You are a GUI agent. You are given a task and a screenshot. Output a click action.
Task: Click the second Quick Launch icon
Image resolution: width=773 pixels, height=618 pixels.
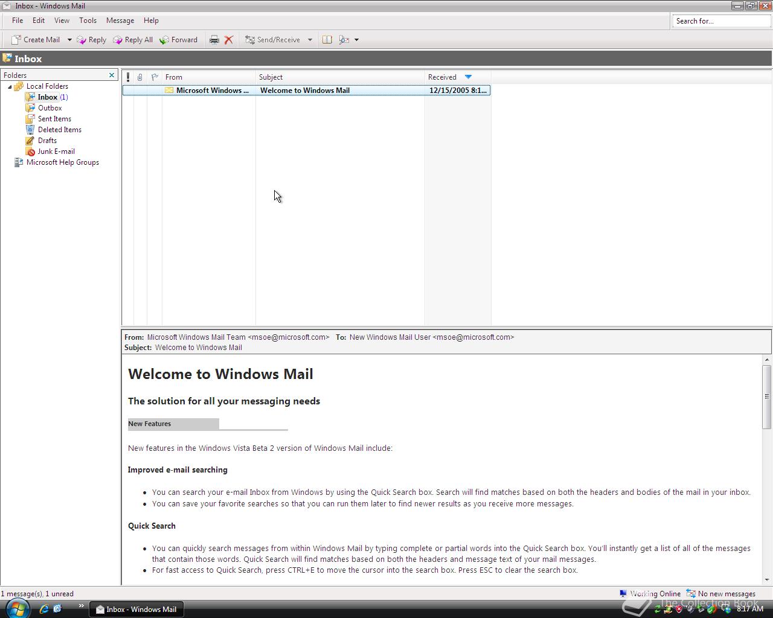[x=57, y=609]
